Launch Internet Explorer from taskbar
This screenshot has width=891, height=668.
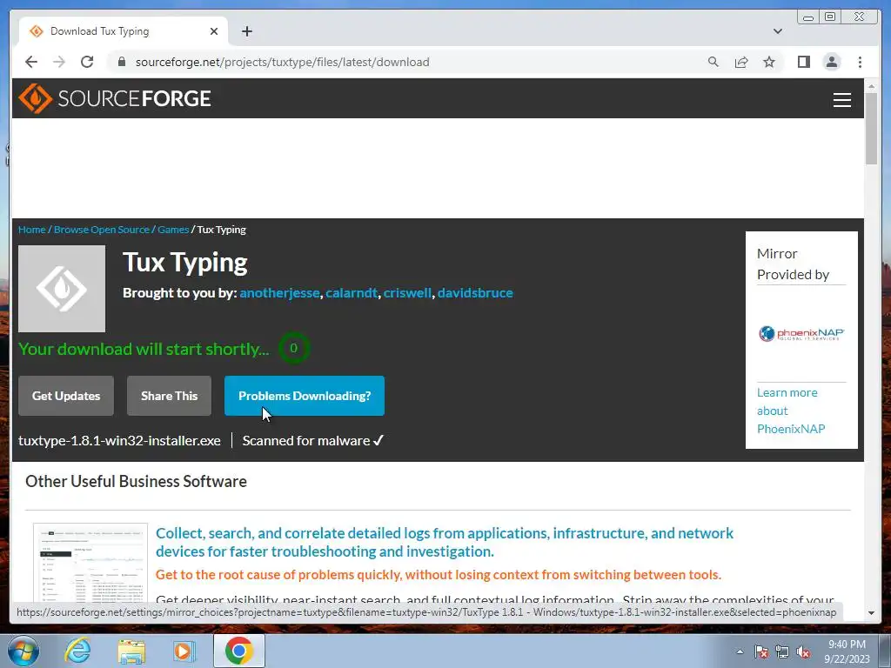tap(77, 651)
